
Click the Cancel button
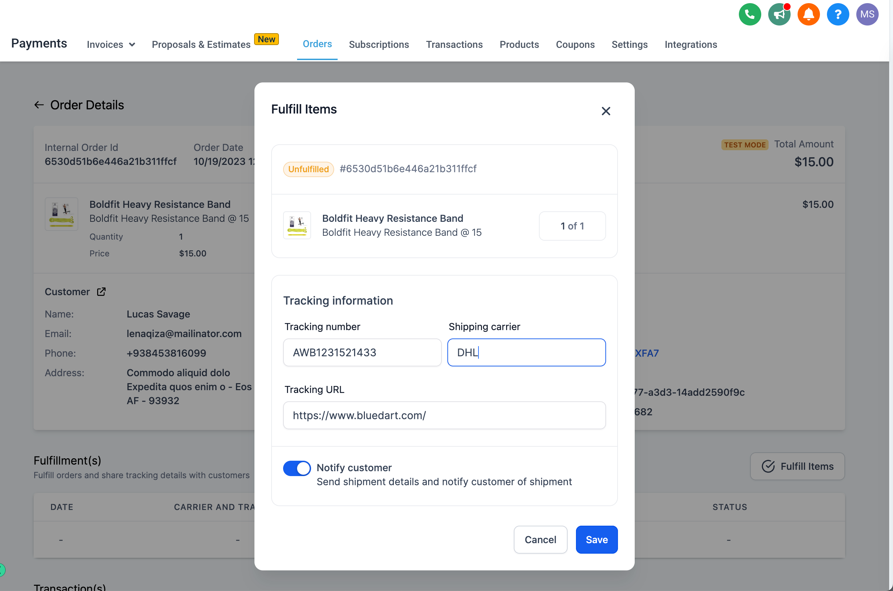coord(540,539)
